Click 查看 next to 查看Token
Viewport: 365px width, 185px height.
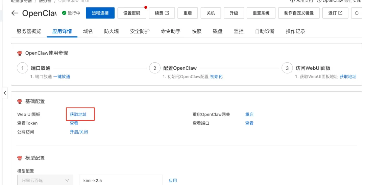[74, 123]
